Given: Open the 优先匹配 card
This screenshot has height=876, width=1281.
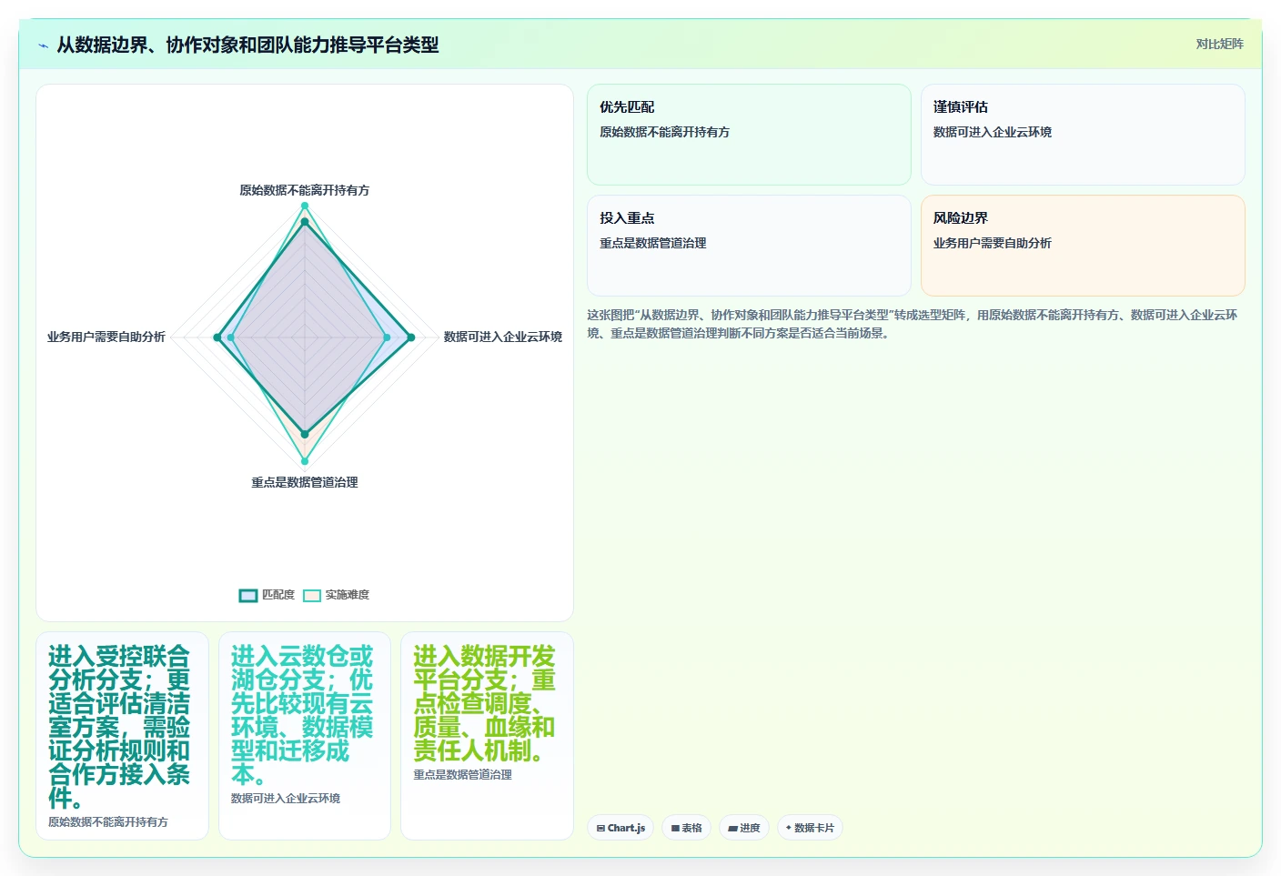Looking at the screenshot, I should 749,135.
